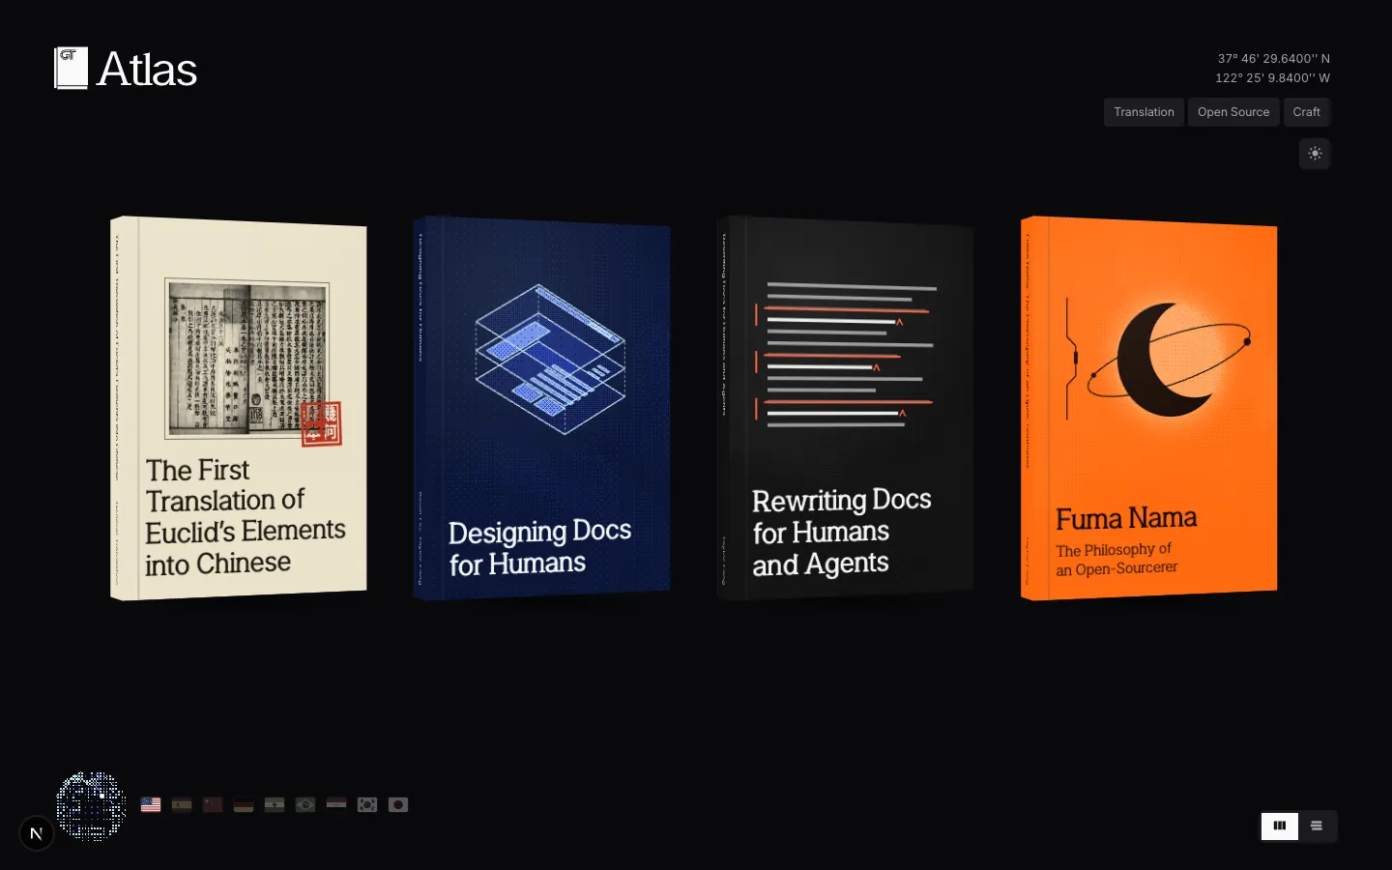Viewport: 1392px width, 870px height.
Task: Click the longitude coordinate text ending in W
Action: (1272, 78)
